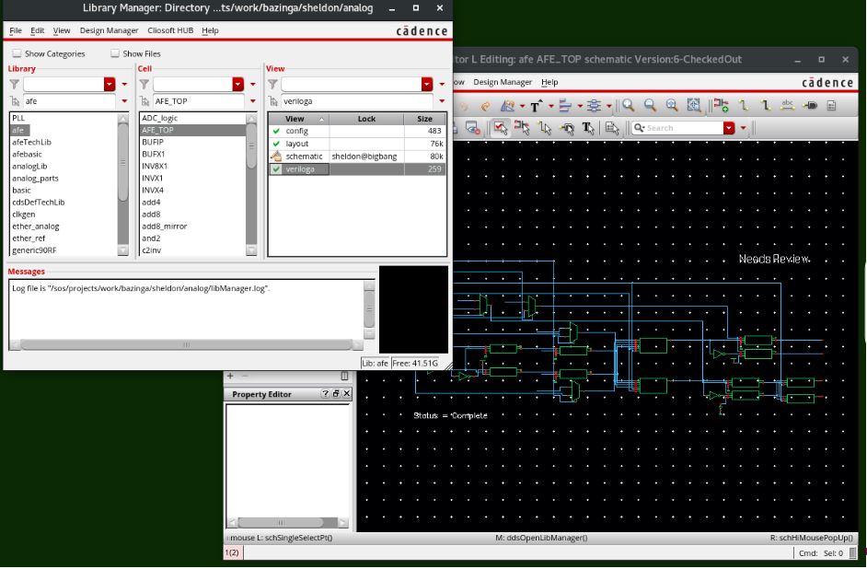Expand the arrow next to cell 'AFE_TOP' field

tap(253, 101)
